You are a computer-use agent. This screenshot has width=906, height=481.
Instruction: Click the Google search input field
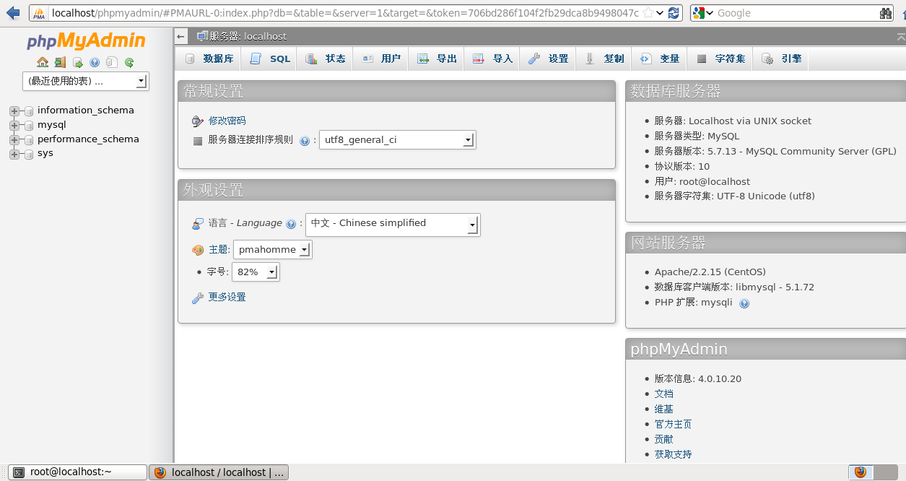pos(796,13)
